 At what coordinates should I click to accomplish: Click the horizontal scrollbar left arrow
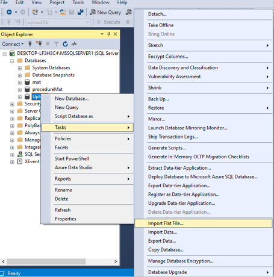pos(3,261)
